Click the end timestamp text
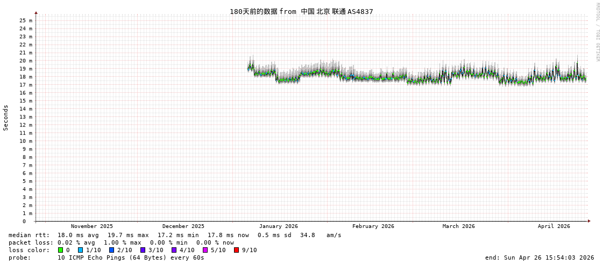This screenshot has height=265, width=603. (x=540, y=257)
